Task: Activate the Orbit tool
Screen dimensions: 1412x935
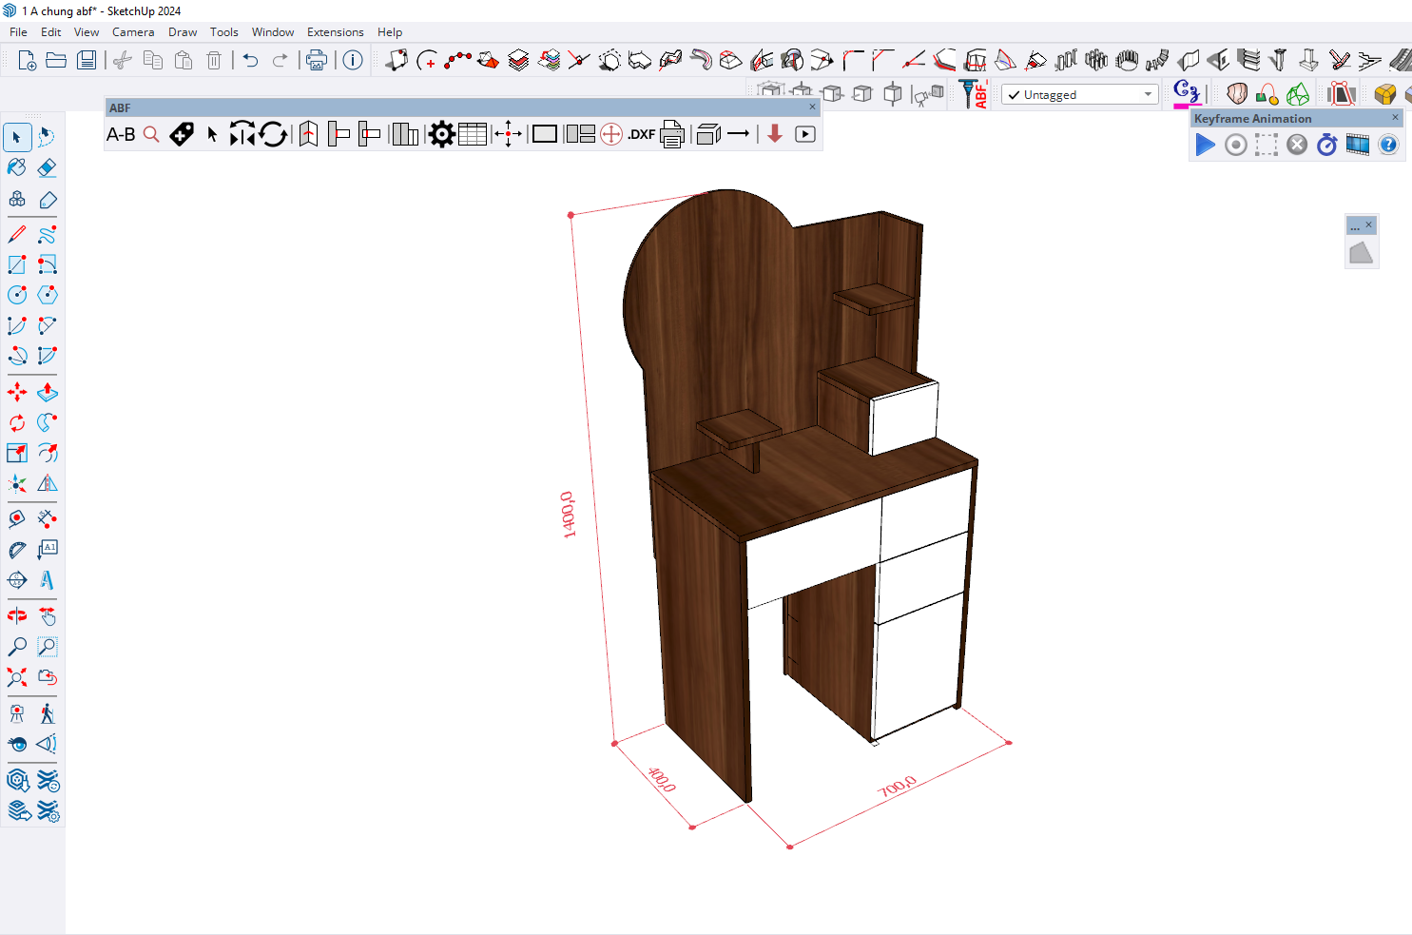Action: tap(17, 615)
